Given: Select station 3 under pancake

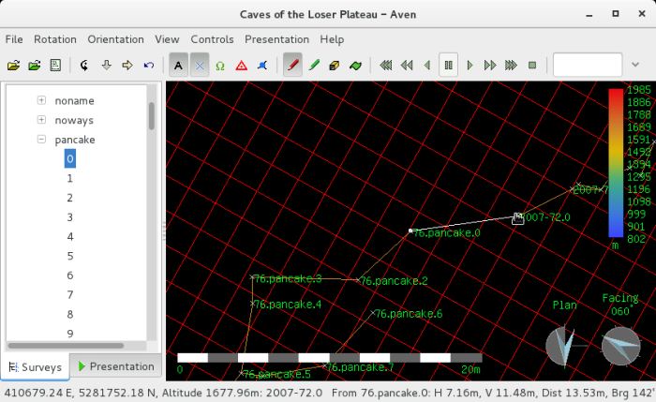Looking at the screenshot, I should point(70,217).
